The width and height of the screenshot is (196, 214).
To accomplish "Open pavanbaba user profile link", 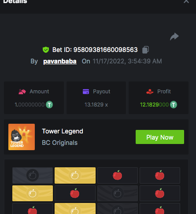I will click(60, 61).
